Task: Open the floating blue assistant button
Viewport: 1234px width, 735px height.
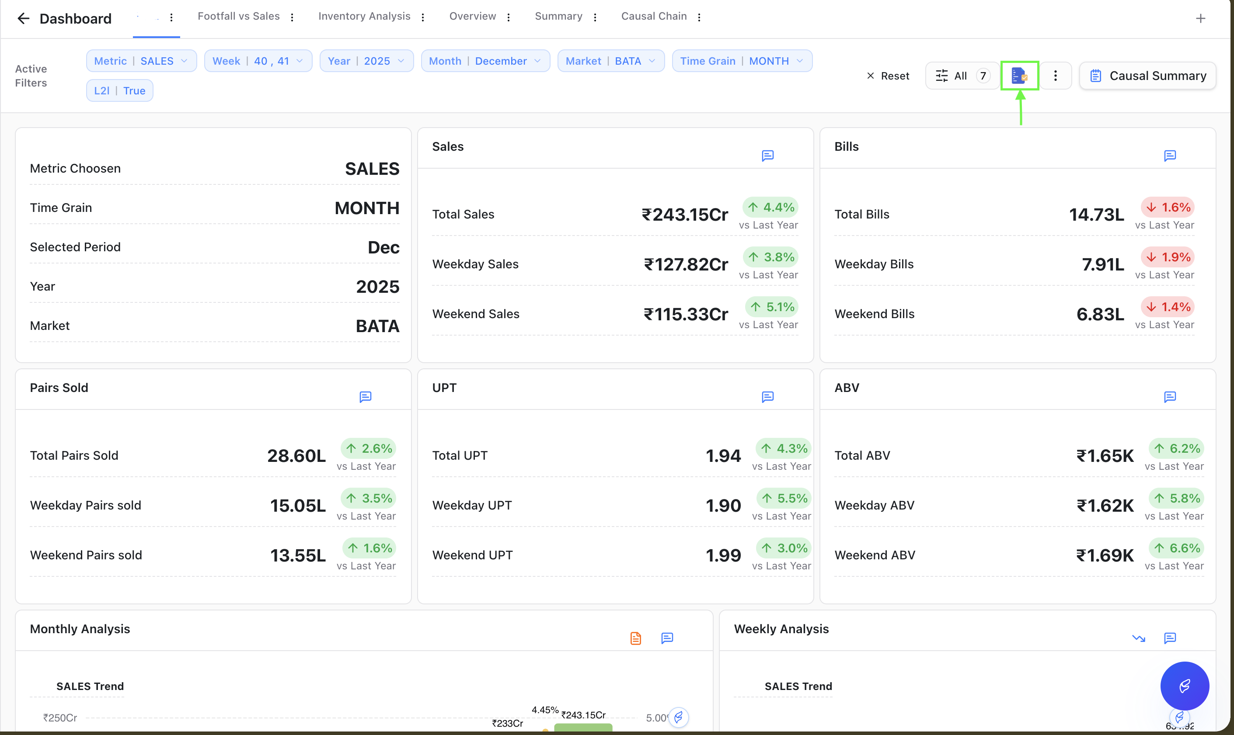Action: click(x=1185, y=686)
